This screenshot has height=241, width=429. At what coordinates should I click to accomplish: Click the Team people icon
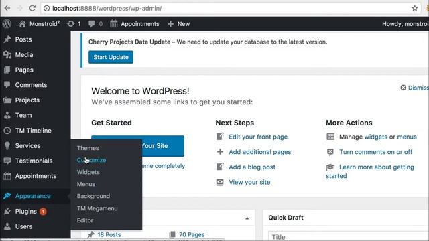coord(7,115)
